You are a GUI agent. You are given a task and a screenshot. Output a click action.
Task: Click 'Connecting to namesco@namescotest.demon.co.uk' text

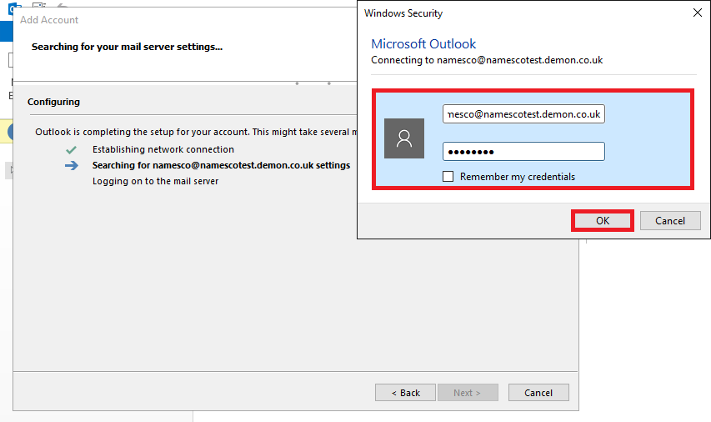pyautogui.click(x=487, y=60)
